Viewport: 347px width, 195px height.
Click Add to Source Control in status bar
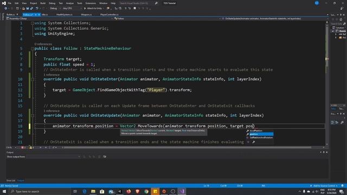(x=324, y=186)
